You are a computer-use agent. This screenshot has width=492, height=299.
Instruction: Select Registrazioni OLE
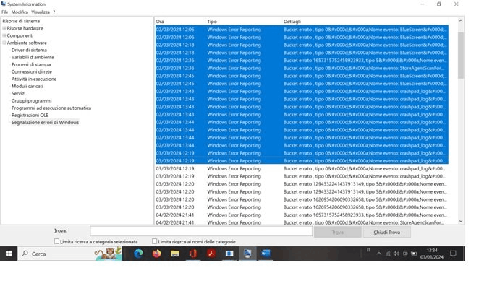(30, 115)
